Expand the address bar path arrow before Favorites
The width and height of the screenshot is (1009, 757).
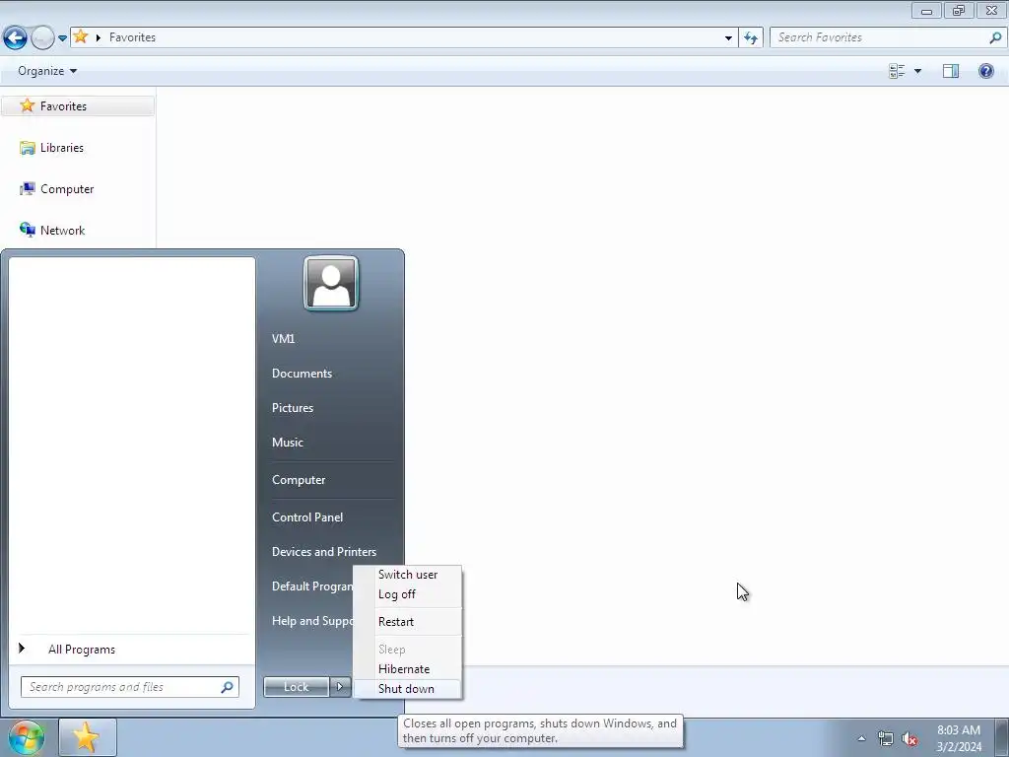pyautogui.click(x=99, y=37)
